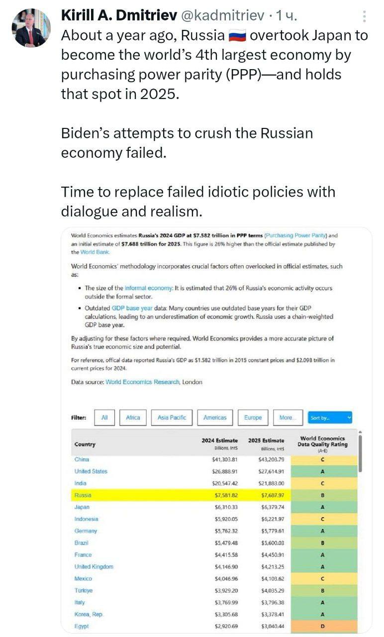Open the tweet's three-dot more menu
The height and width of the screenshot is (637, 384).
[x=365, y=16]
